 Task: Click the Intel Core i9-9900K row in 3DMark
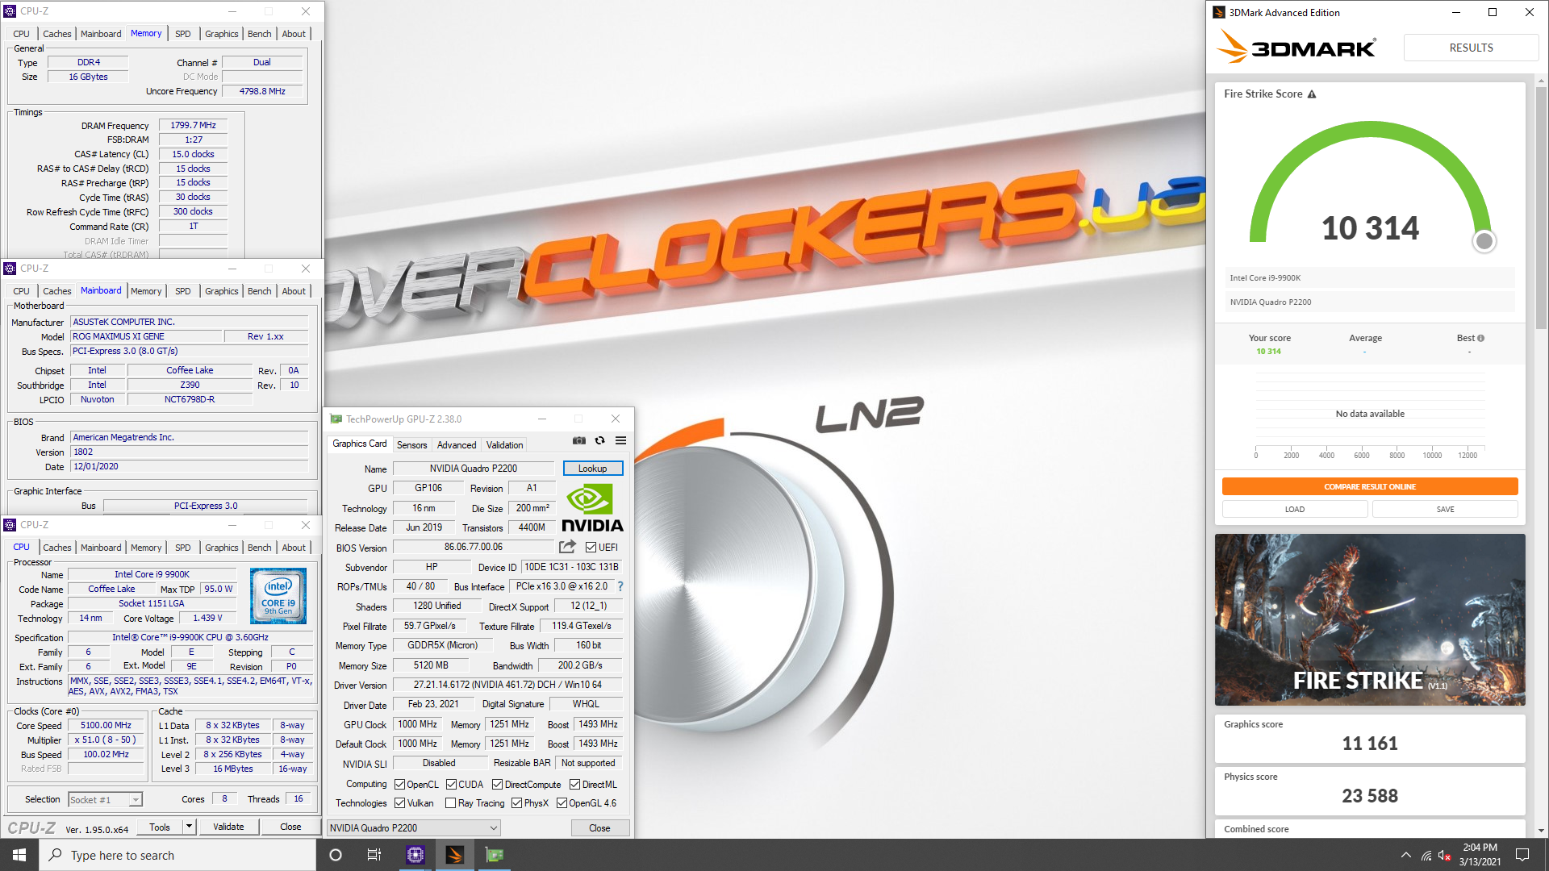(x=1370, y=277)
